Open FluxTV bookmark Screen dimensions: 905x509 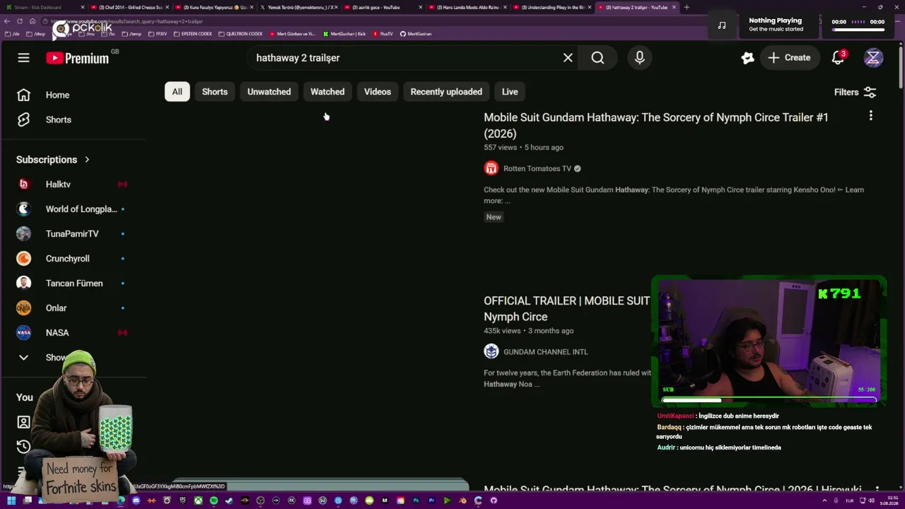pyautogui.click(x=383, y=34)
